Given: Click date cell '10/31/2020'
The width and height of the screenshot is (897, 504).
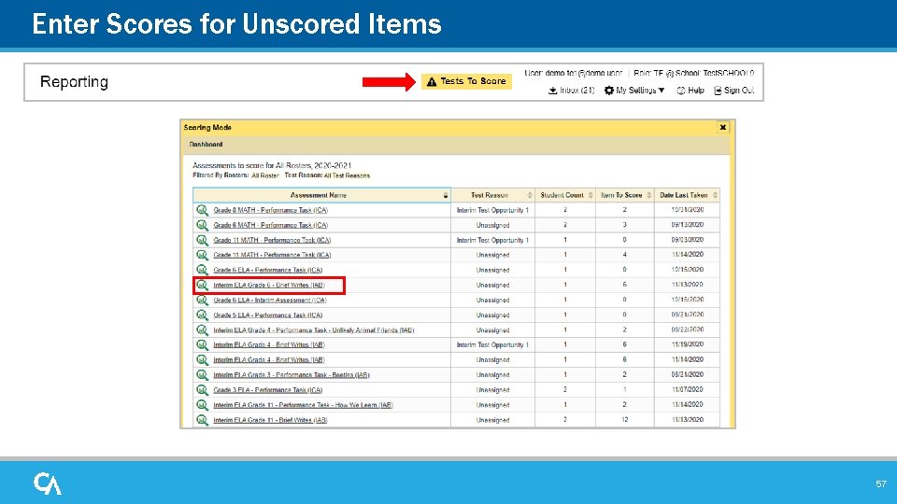Looking at the screenshot, I should [x=688, y=210].
